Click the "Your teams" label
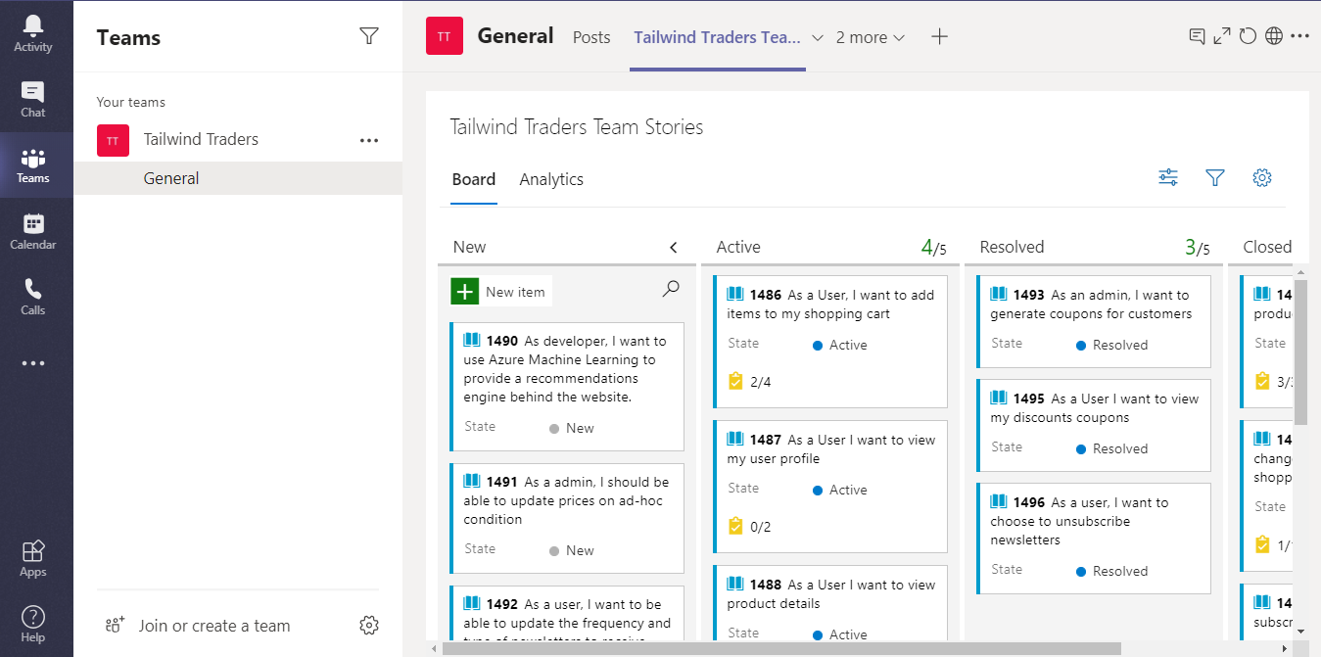The height and width of the screenshot is (657, 1321). point(131,102)
